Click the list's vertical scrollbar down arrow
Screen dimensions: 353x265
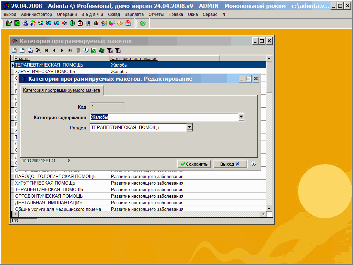coord(269,208)
